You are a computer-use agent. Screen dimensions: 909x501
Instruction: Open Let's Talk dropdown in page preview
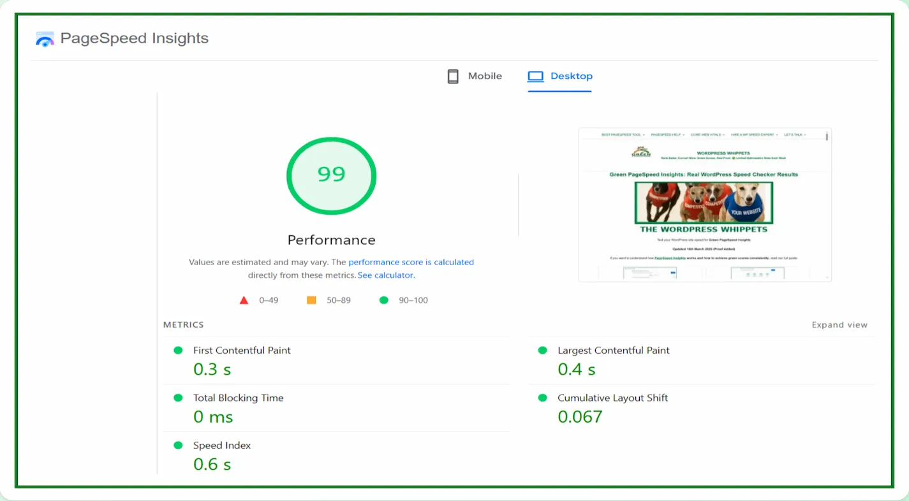click(x=795, y=135)
